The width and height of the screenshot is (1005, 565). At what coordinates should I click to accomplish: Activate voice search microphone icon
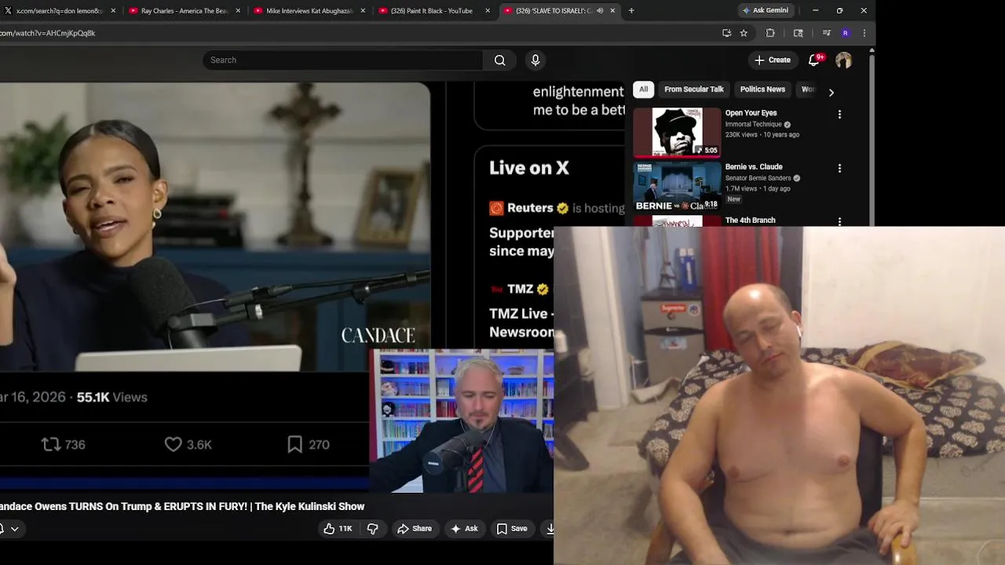click(x=535, y=60)
